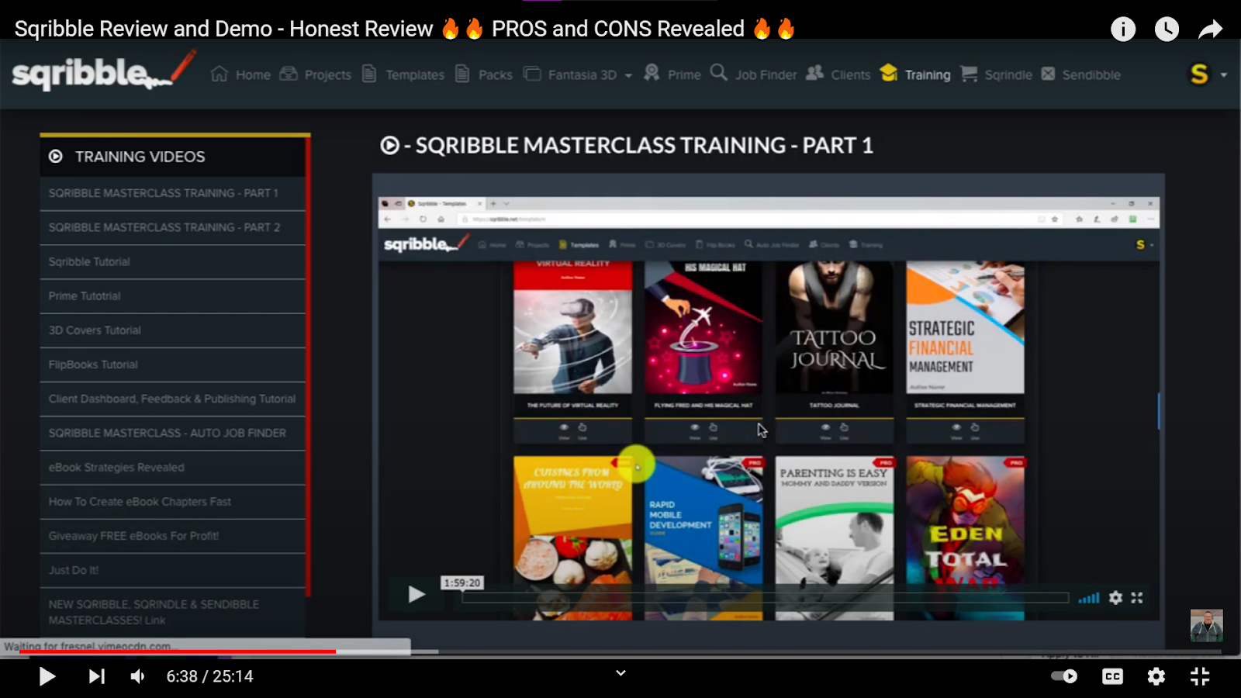Seek on the embedded video progress bar

click(x=765, y=597)
